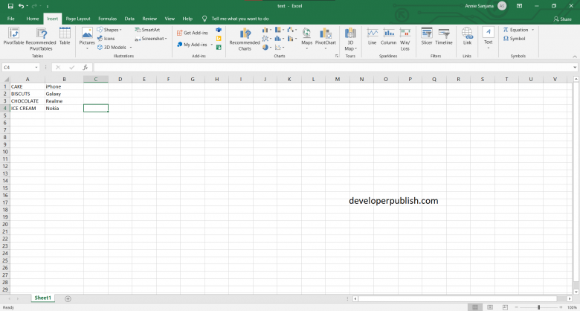Click the zoom slider in status bar

pyautogui.click(x=539, y=307)
